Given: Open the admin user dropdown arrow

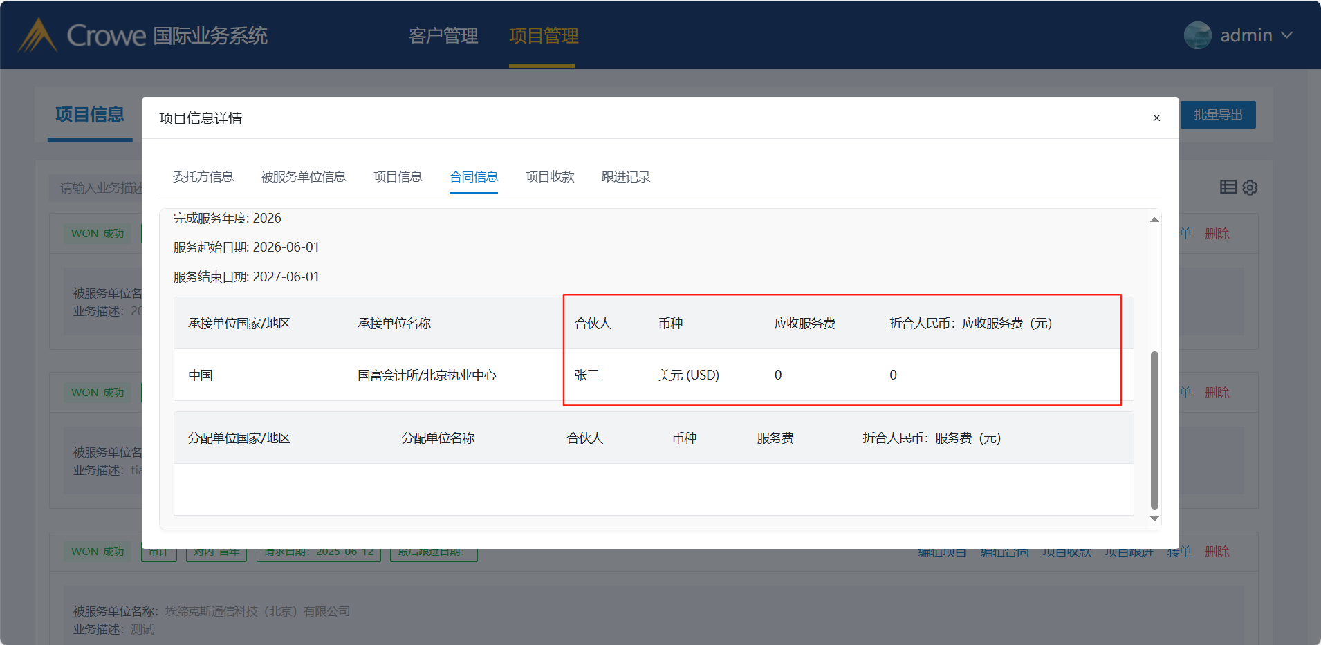Looking at the screenshot, I should tap(1286, 35).
